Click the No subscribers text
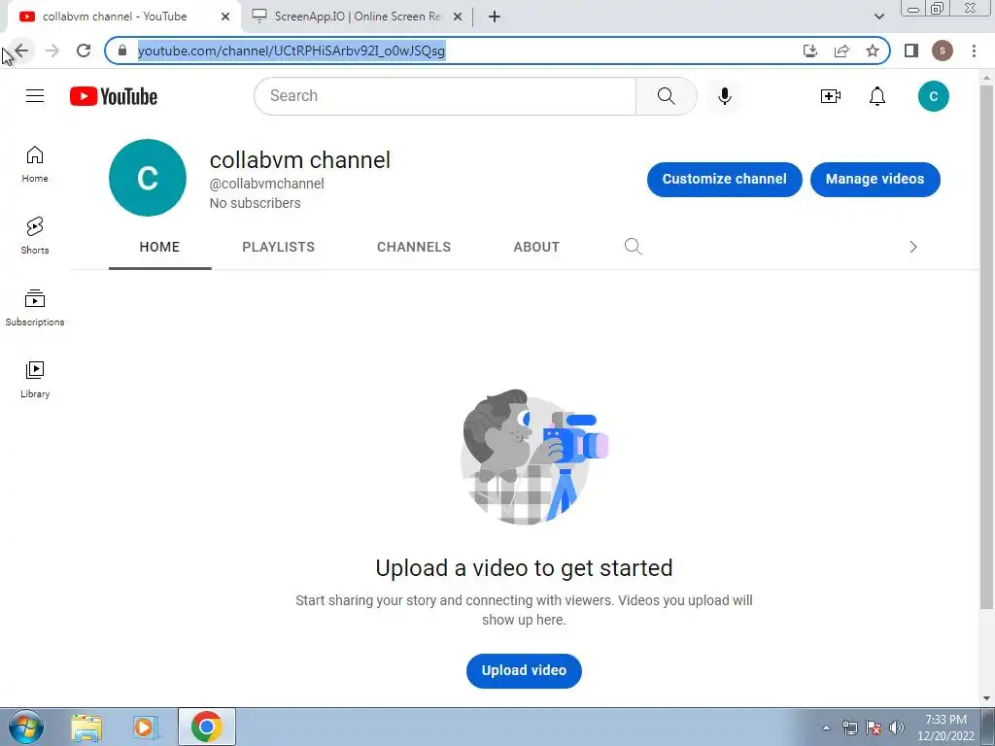The height and width of the screenshot is (746, 995). point(256,204)
